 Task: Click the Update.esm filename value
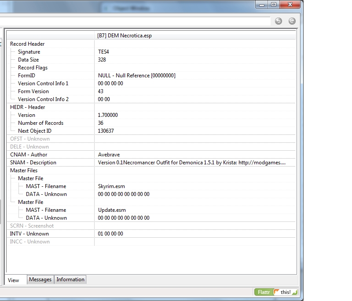point(112,210)
